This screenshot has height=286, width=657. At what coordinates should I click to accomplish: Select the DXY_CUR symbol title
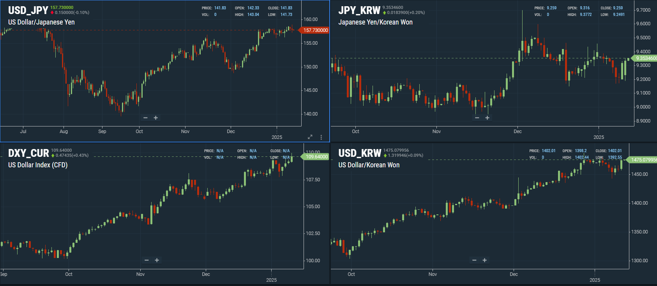point(28,153)
